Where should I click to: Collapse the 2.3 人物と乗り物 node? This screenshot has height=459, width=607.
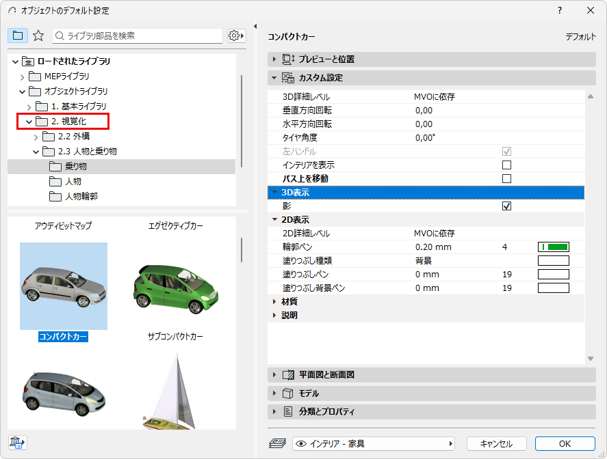click(36, 152)
